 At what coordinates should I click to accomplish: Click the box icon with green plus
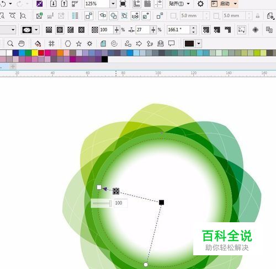(x=39, y=16)
